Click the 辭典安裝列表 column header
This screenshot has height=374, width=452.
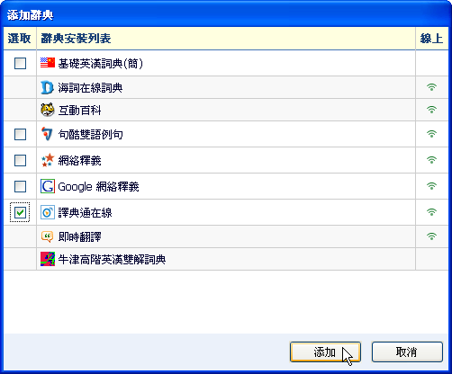[x=226, y=39]
